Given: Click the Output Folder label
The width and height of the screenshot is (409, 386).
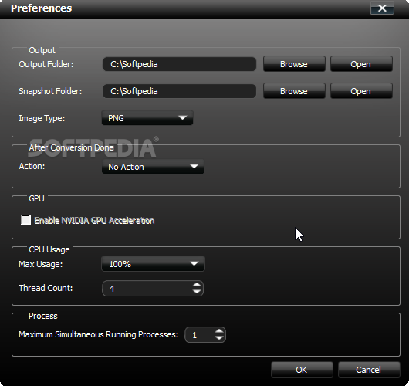Looking at the screenshot, I should 46,64.
